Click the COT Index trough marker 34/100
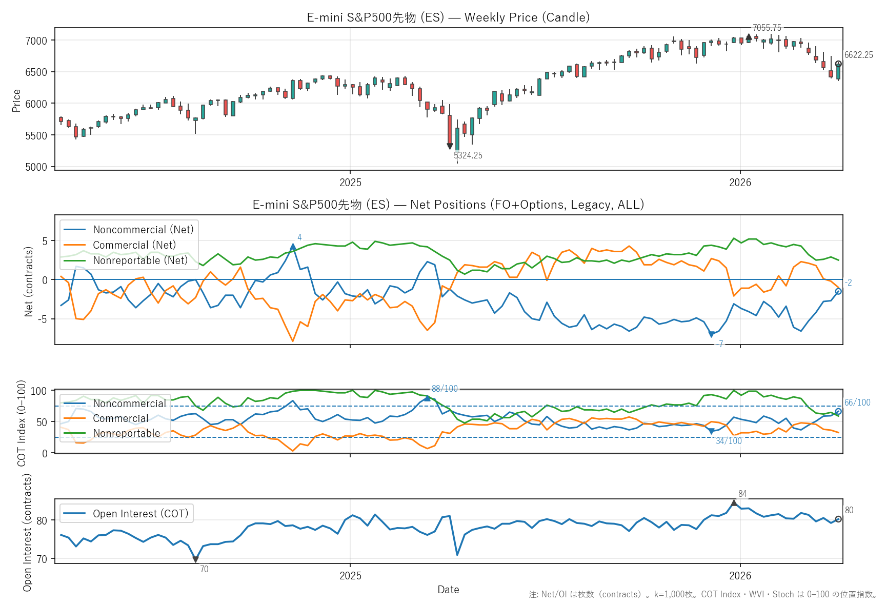This screenshot has width=886, height=605. click(711, 432)
